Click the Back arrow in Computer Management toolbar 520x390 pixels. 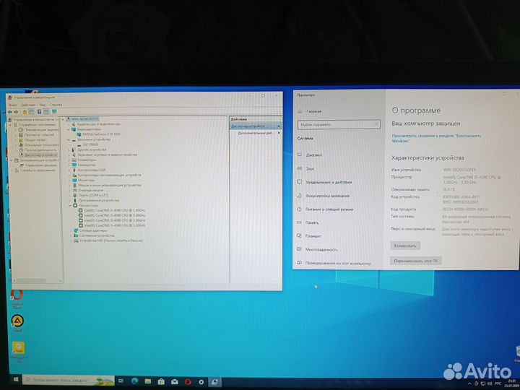pyautogui.click(x=9, y=112)
